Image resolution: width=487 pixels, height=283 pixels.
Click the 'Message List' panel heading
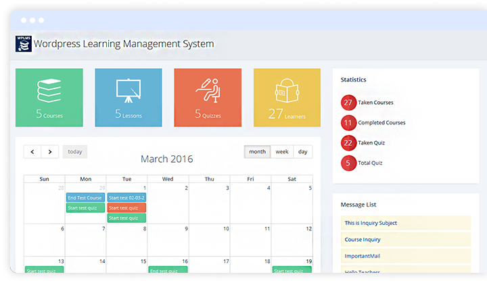click(358, 205)
